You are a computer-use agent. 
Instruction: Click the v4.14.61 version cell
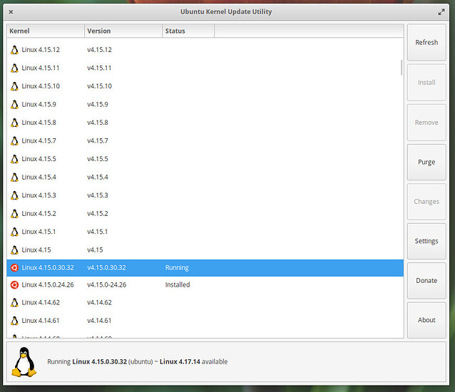pos(99,321)
